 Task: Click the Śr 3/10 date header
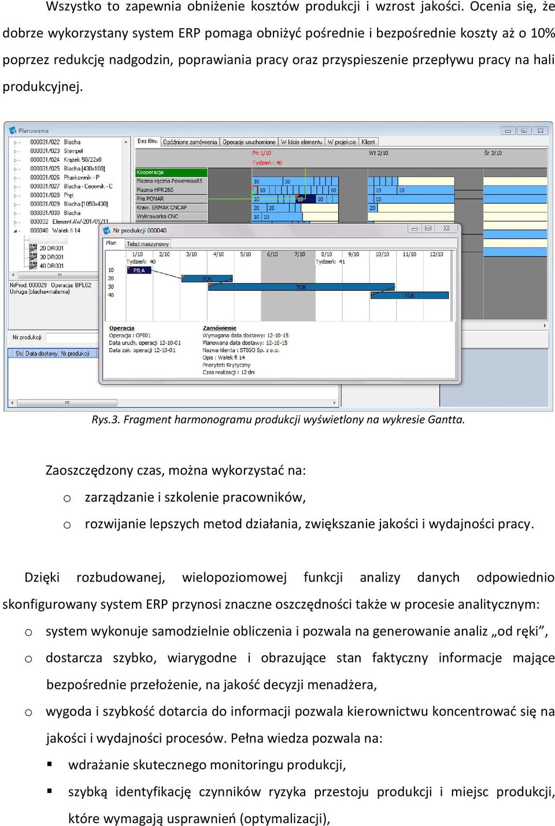pos(493,153)
